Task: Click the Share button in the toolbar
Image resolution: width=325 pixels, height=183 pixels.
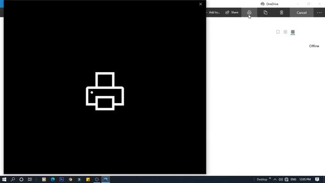Action: click(x=232, y=12)
